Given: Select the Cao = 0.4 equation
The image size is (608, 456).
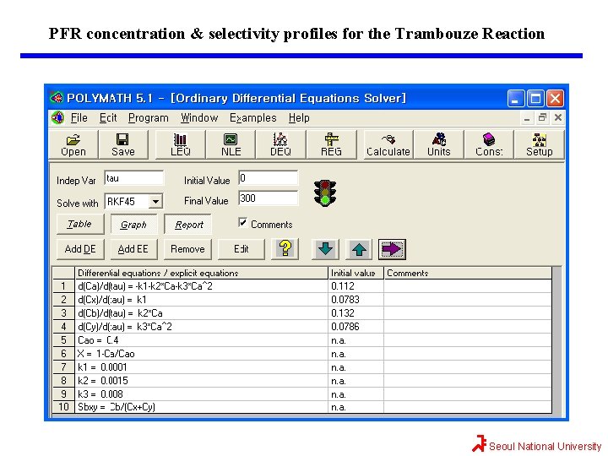Looking at the screenshot, I should [201, 340].
